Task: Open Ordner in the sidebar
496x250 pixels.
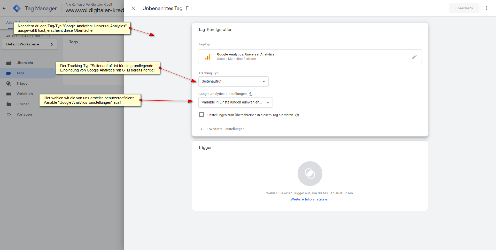Action: (23, 104)
